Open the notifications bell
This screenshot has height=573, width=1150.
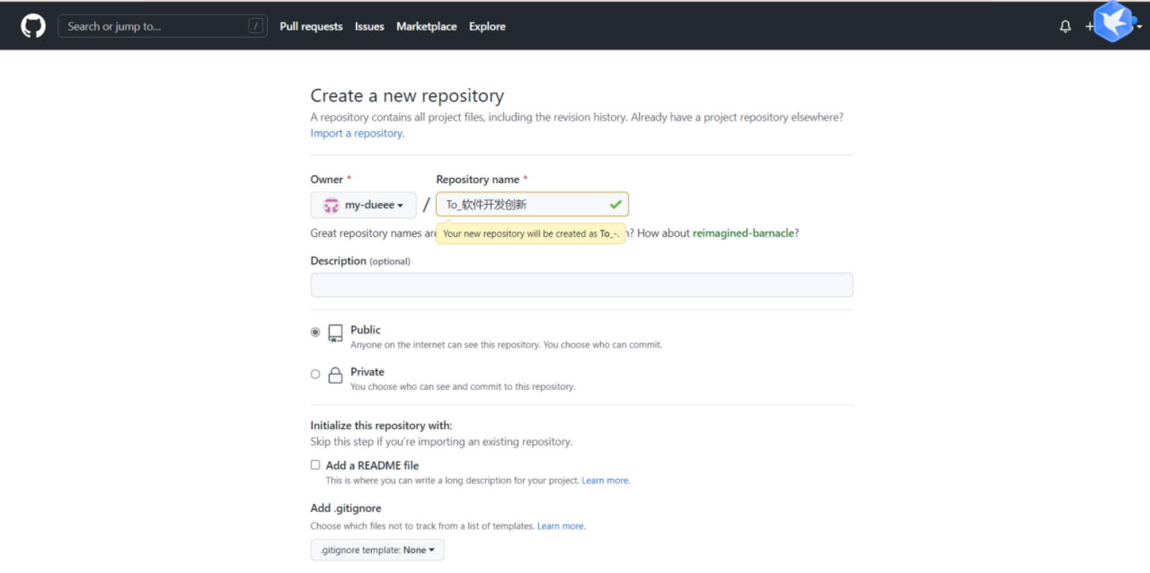click(1065, 26)
